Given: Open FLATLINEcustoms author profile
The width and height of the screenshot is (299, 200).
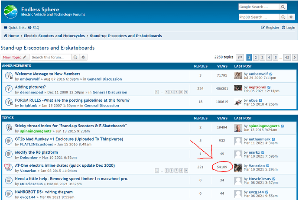Looking at the screenshot, I should pos(36,145).
